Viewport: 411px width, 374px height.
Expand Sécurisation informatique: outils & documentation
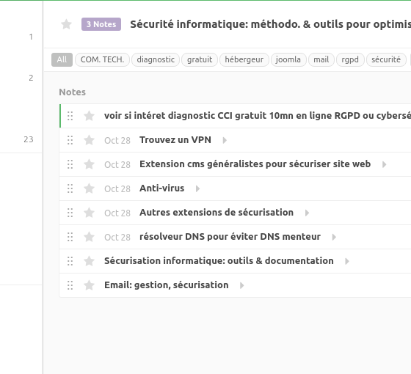346,261
